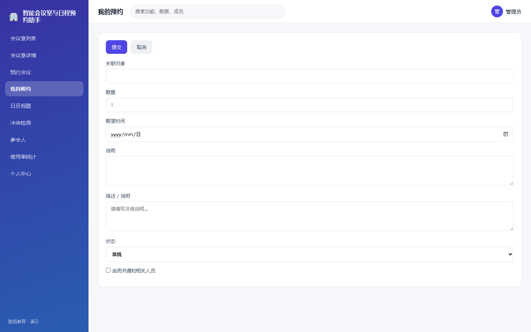
Task: Open 使用率统计 sidebar entry
Action: (x=44, y=157)
